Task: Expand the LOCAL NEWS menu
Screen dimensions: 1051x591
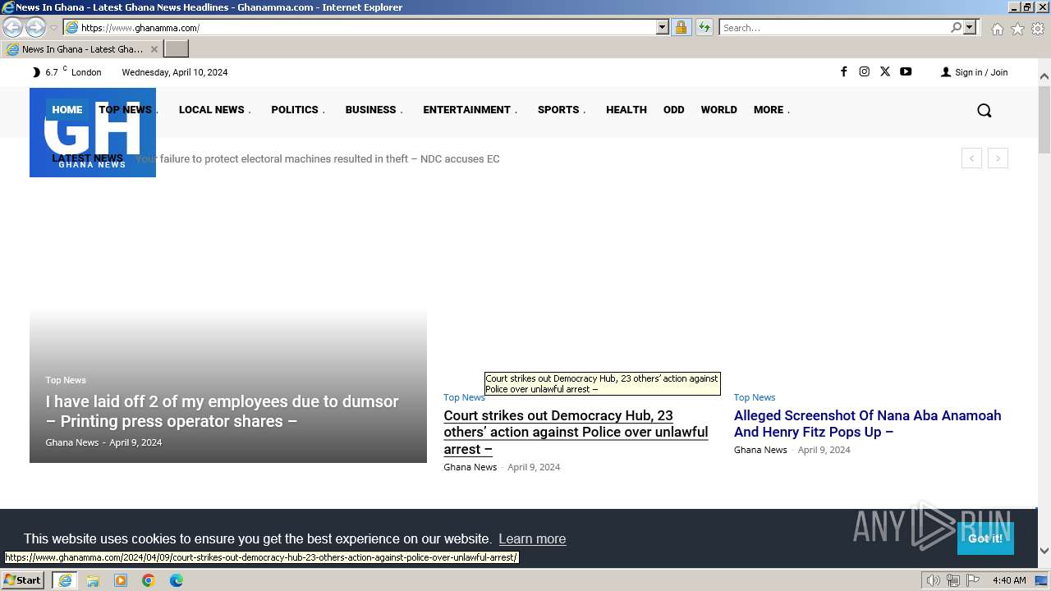Action: pyautogui.click(x=214, y=109)
